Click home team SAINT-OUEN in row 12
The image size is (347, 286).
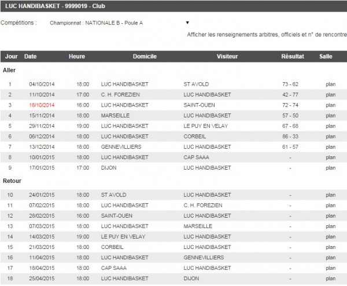click(x=117, y=216)
